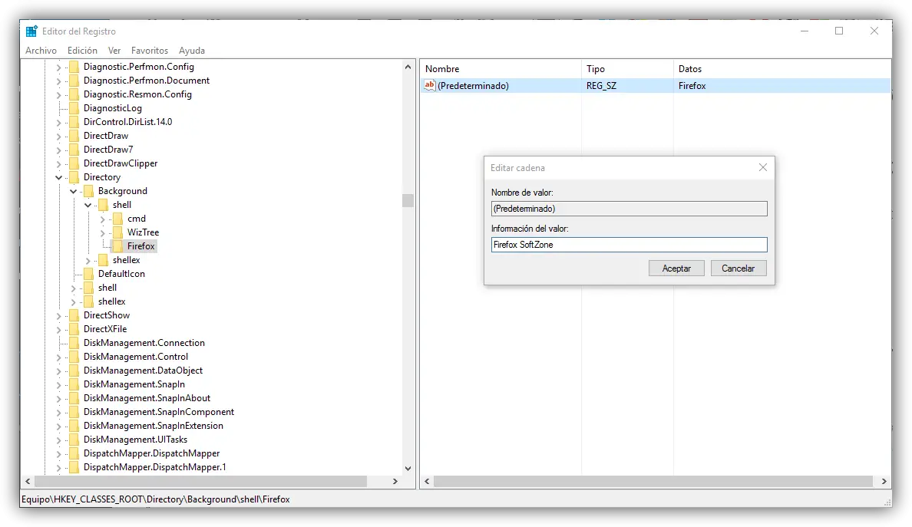This screenshot has width=912, height=527.
Task: Click the folder icon next to DiagnosticLog
Action: 74,108
